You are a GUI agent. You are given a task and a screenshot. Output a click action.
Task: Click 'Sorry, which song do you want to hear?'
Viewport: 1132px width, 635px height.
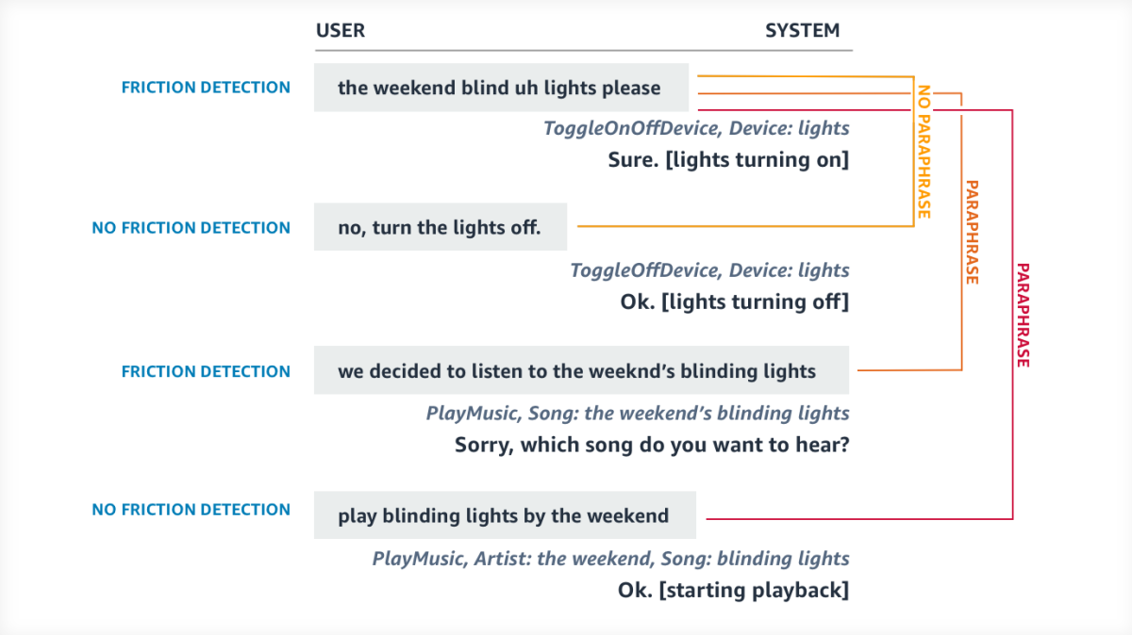point(652,444)
